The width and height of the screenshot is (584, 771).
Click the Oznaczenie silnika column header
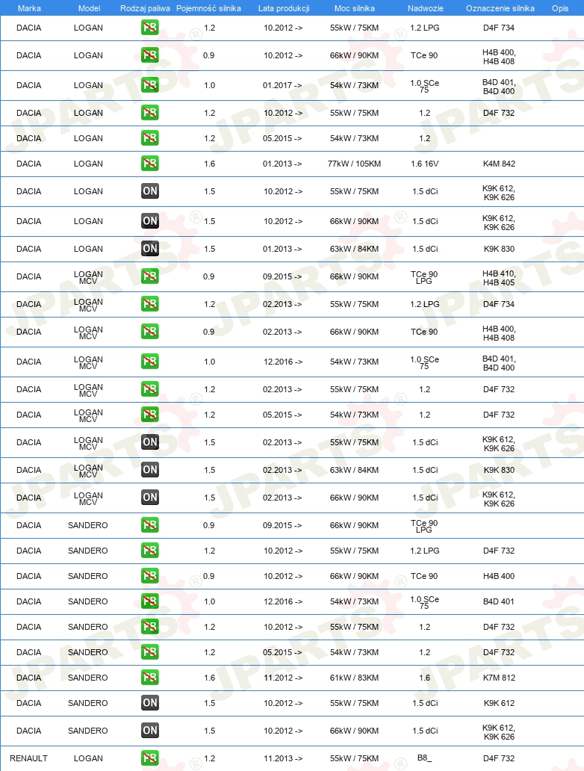tap(500, 8)
